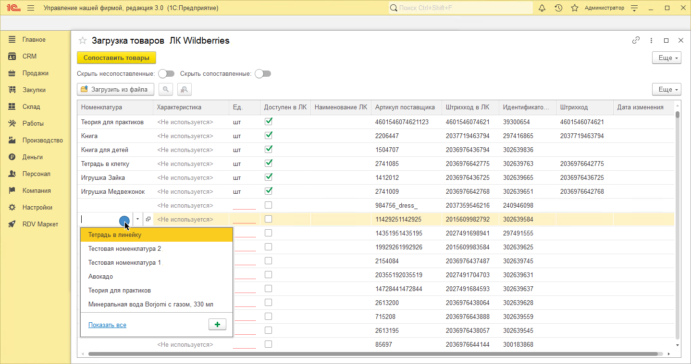Open favorites star in title bar
This screenshot has width=691, height=364.
point(574,8)
